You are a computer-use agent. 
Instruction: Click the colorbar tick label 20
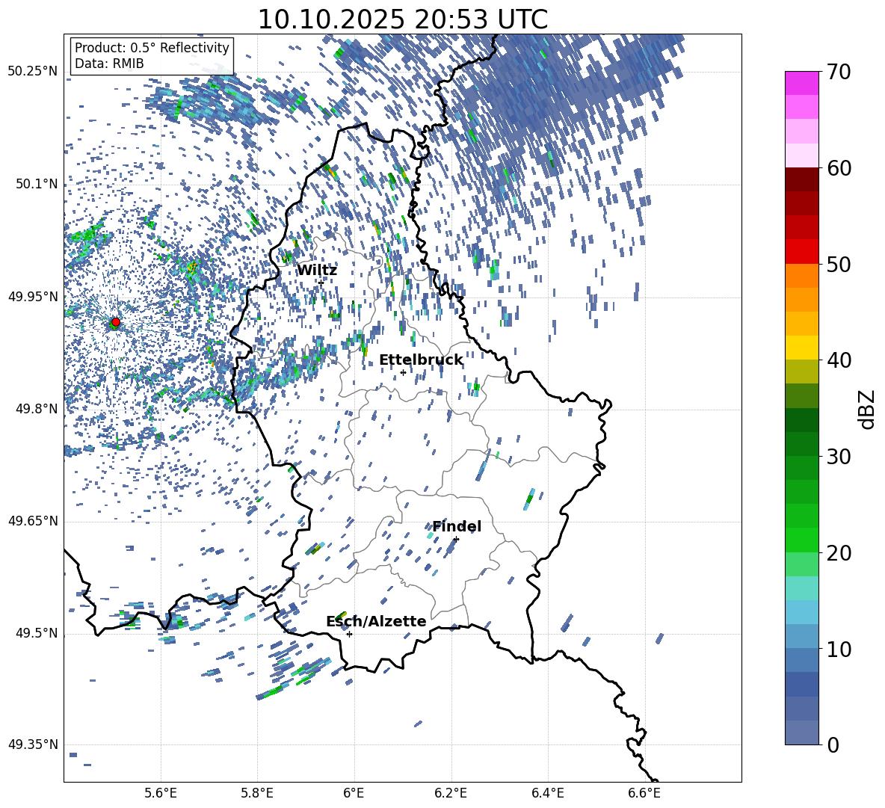coord(839,553)
